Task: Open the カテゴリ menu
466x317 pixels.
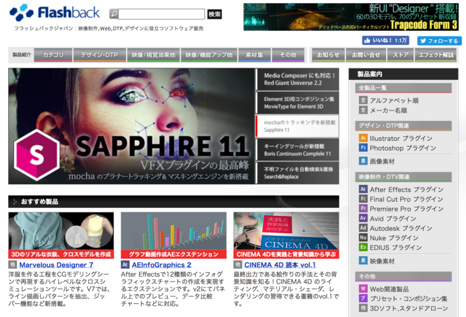Action: [53, 55]
